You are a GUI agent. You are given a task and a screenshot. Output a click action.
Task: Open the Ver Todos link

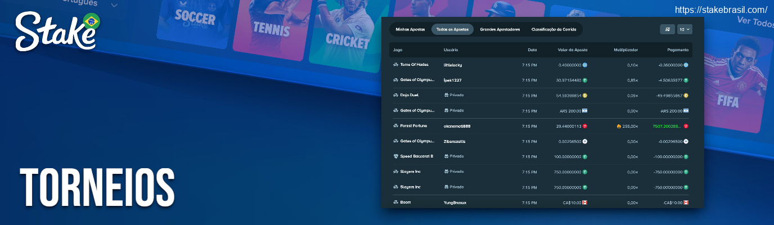click(x=755, y=21)
